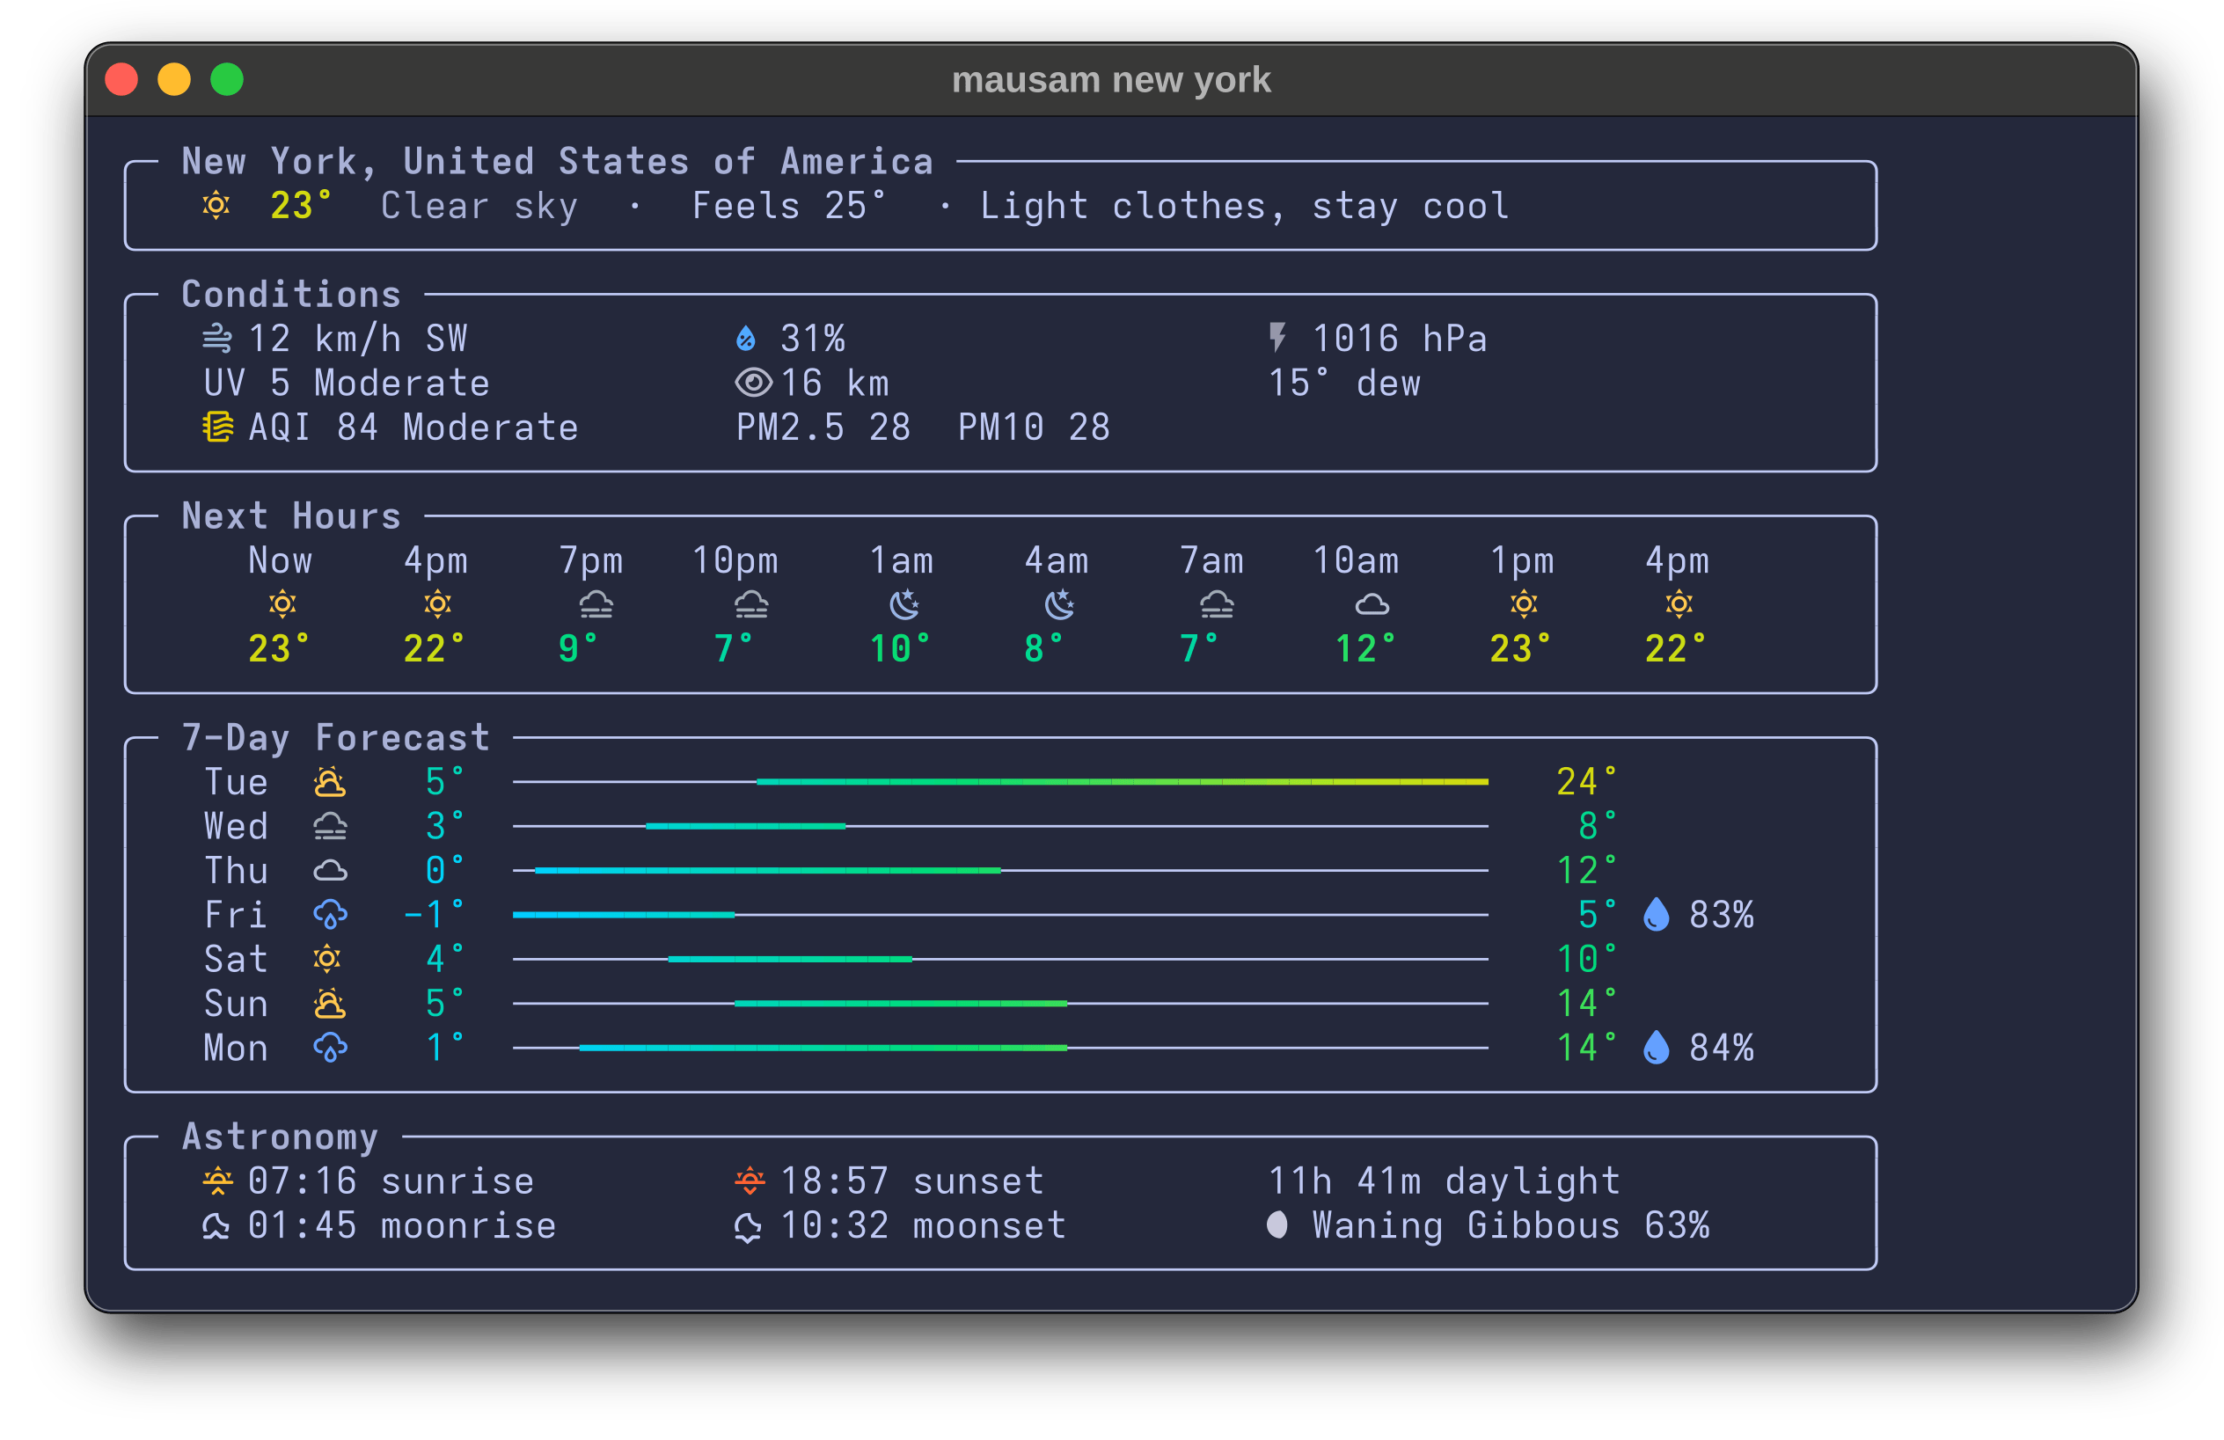This screenshot has width=2224, height=1440.
Task: Click the partly cloudy icon for Sun
Action: coord(329,1004)
